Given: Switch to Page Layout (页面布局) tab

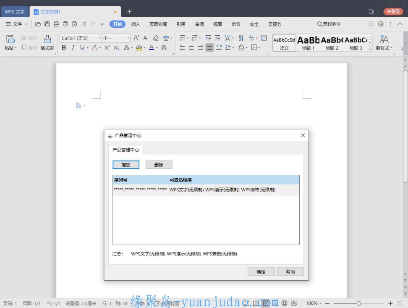Looking at the screenshot, I should (158, 24).
